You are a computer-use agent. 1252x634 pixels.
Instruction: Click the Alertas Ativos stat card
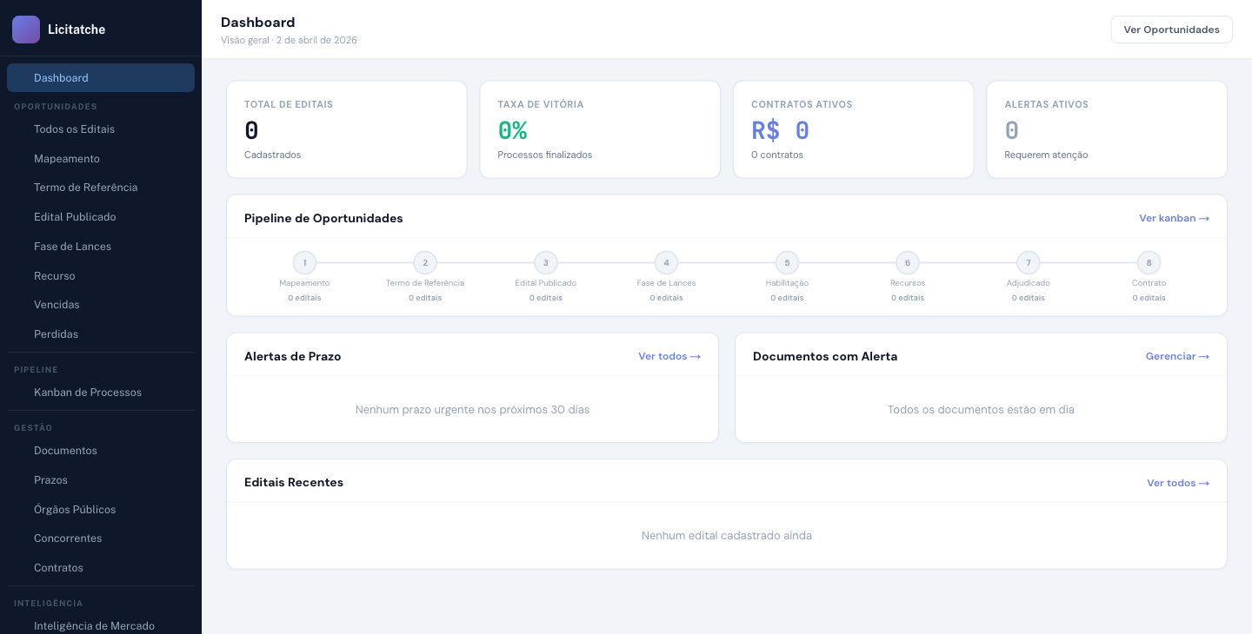1106,129
